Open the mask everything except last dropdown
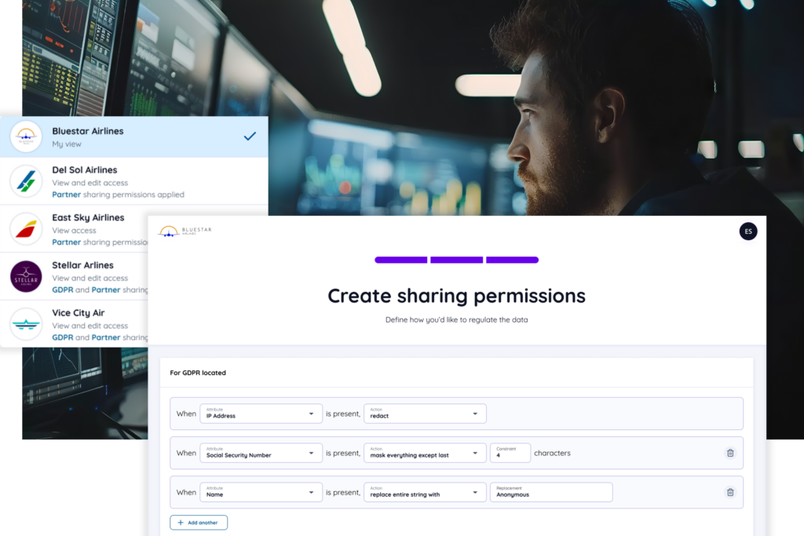This screenshot has width=804, height=536. (425, 453)
